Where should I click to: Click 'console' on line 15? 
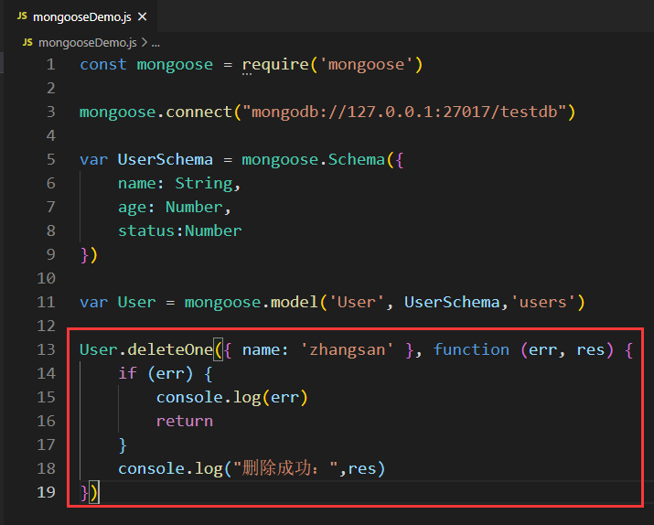coord(189,397)
